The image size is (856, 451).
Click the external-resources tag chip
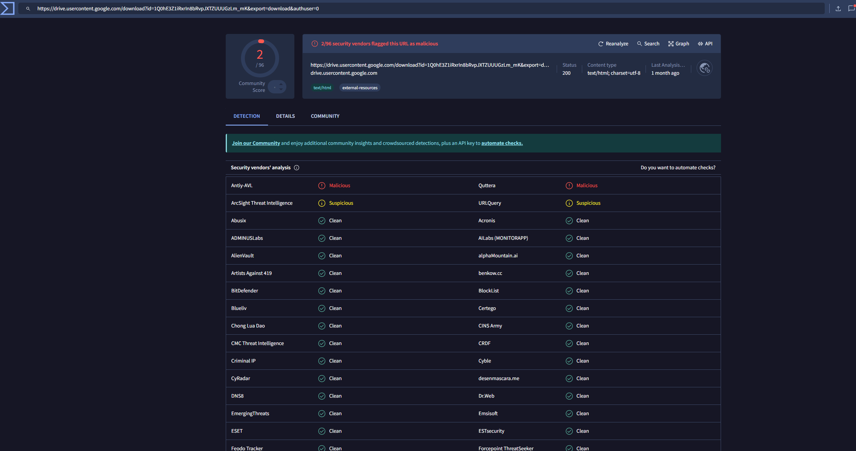point(360,88)
